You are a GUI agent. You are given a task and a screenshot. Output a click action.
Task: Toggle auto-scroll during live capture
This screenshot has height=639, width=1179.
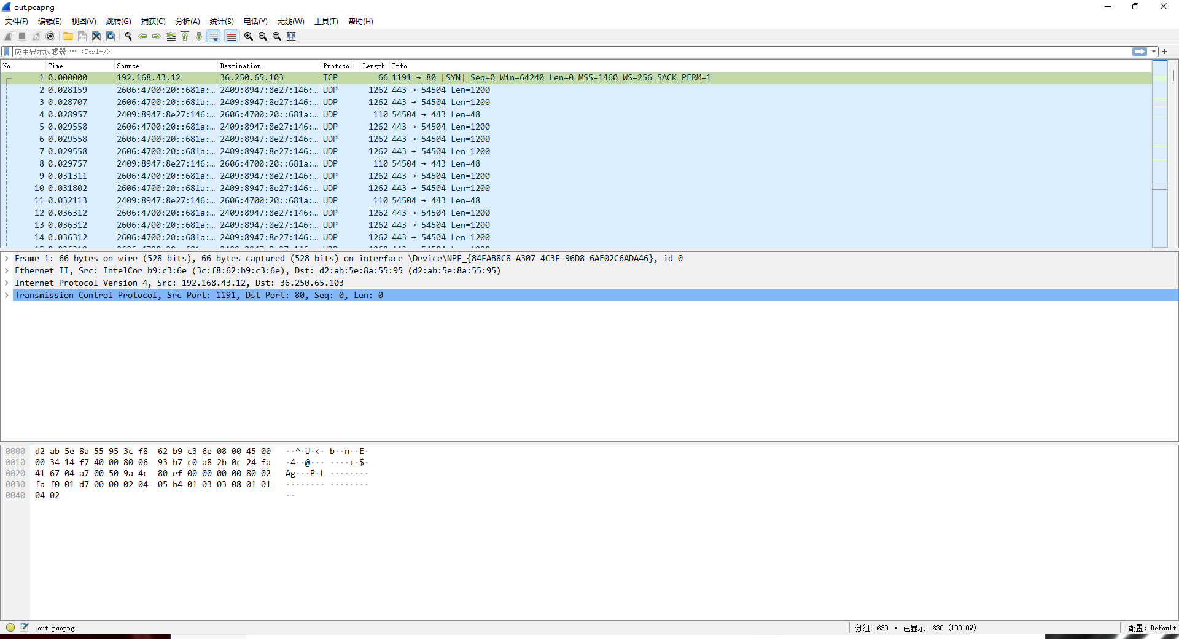[x=214, y=36]
